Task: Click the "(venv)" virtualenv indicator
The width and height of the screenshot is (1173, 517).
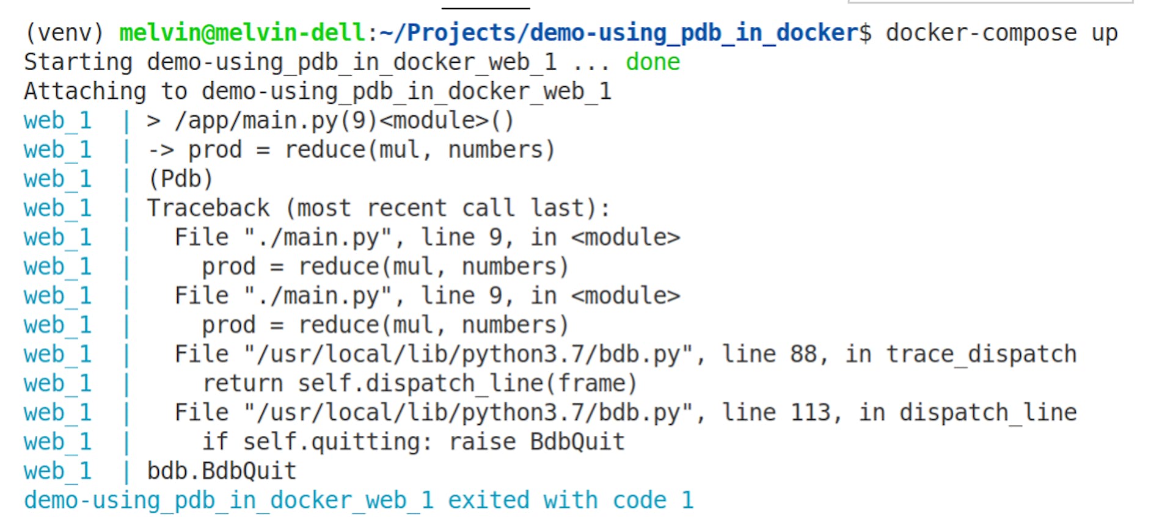Action: [64, 33]
